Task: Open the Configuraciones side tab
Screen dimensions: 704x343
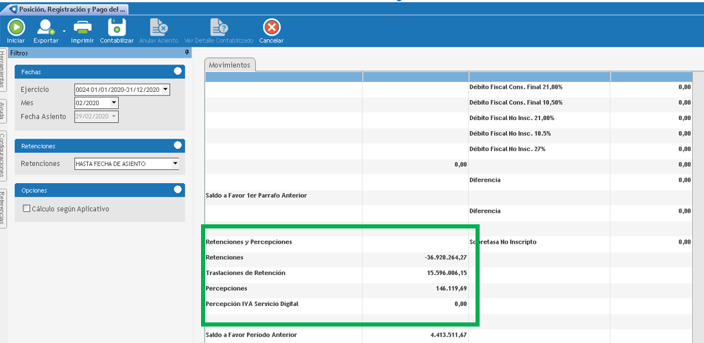Action: point(3,155)
